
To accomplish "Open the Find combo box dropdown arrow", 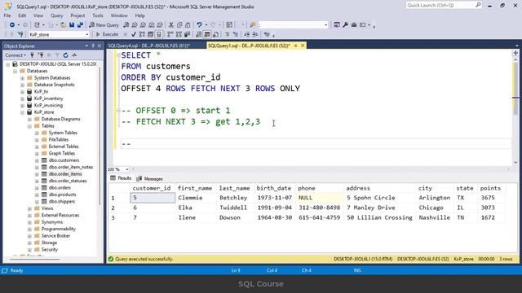I will point(325,25).
